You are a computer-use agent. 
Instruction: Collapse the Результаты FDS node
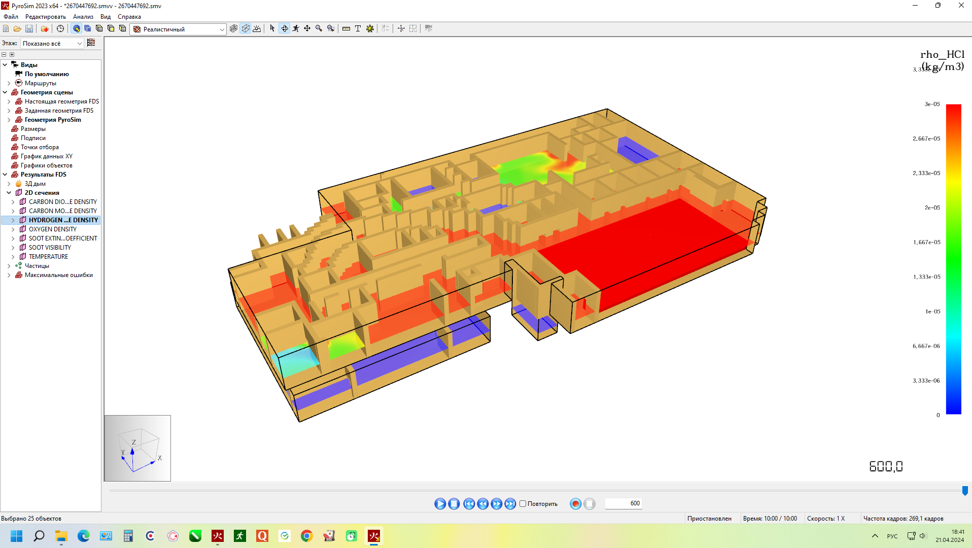pos(5,175)
